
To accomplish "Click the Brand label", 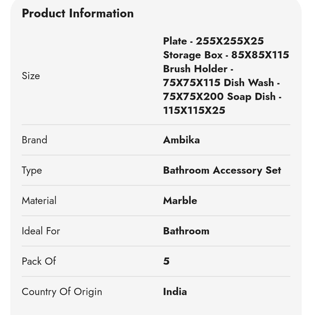I will point(35,140).
